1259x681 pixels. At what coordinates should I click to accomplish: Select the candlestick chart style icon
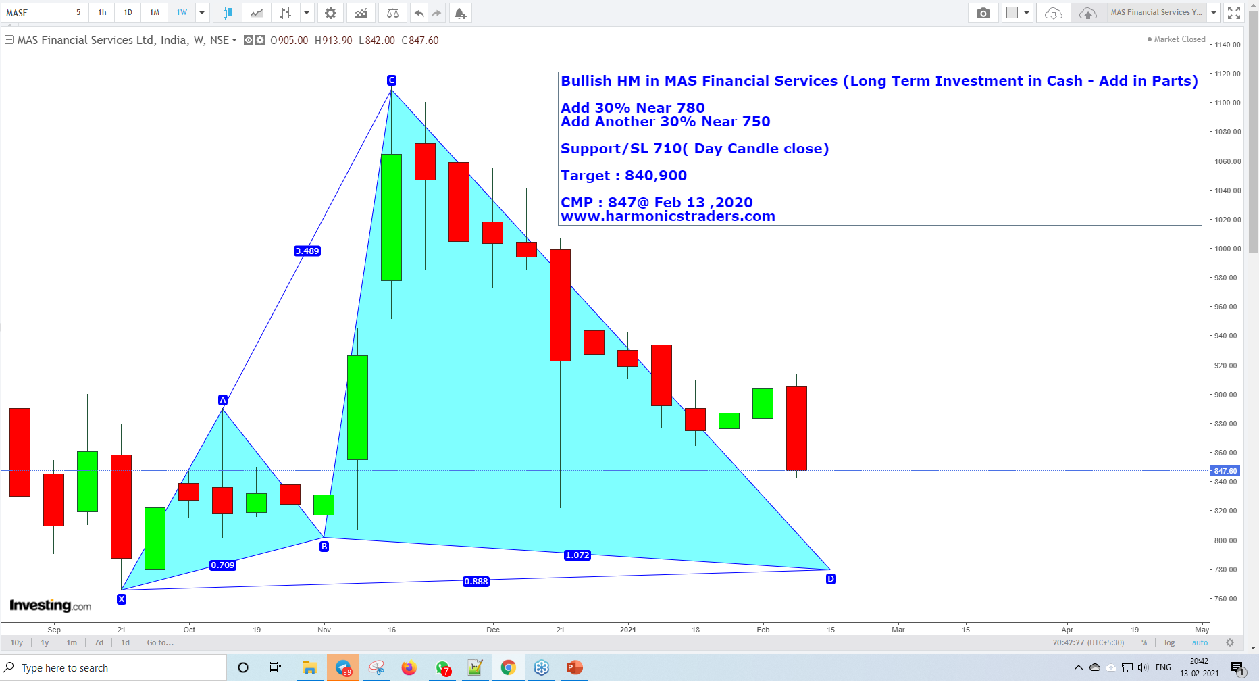pyautogui.click(x=228, y=13)
